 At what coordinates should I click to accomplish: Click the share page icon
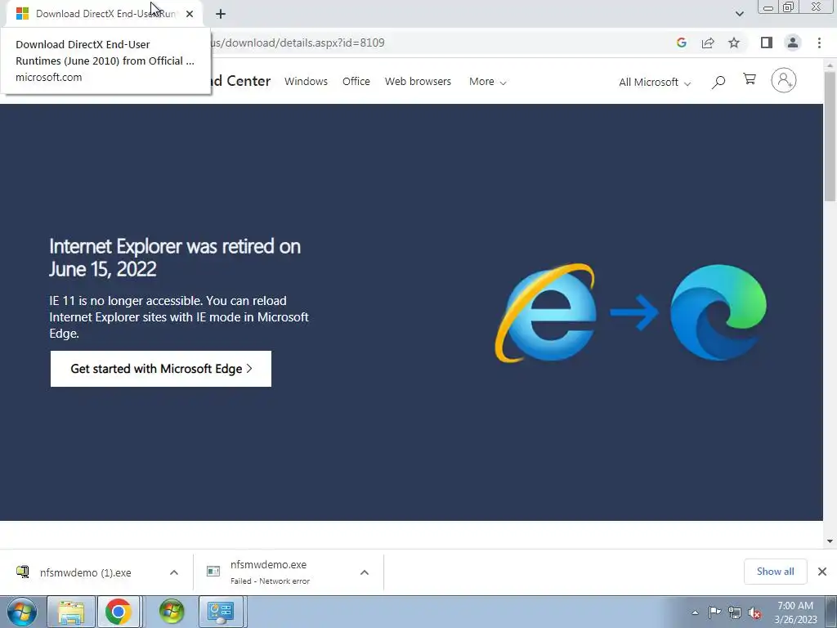click(708, 43)
